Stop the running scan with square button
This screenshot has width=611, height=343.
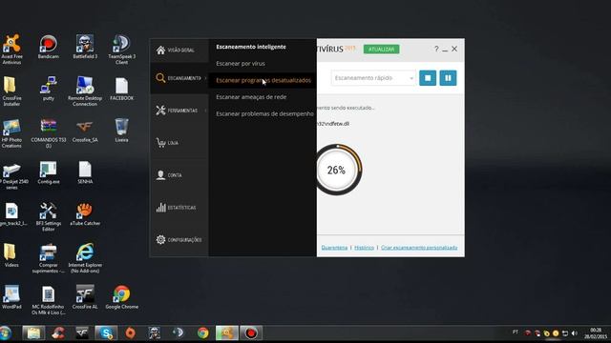pyautogui.click(x=428, y=78)
